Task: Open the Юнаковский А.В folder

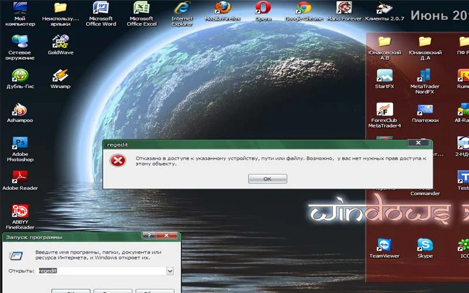Action: pos(385,47)
